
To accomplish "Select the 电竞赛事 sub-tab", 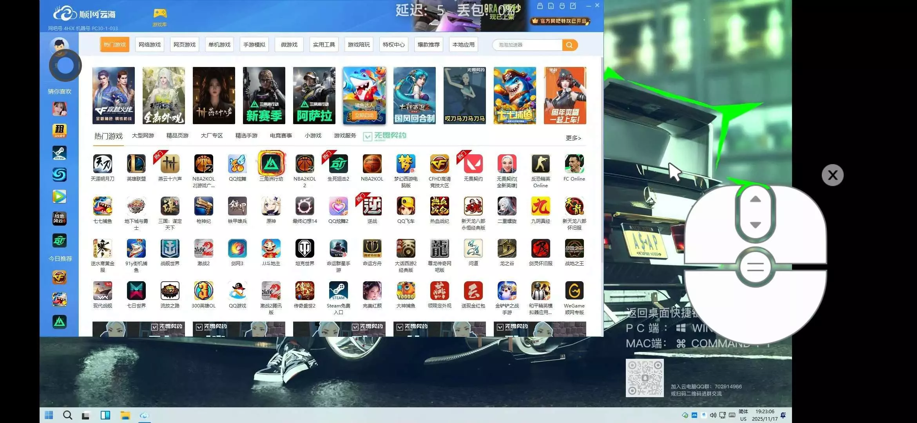I will (281, 136).
